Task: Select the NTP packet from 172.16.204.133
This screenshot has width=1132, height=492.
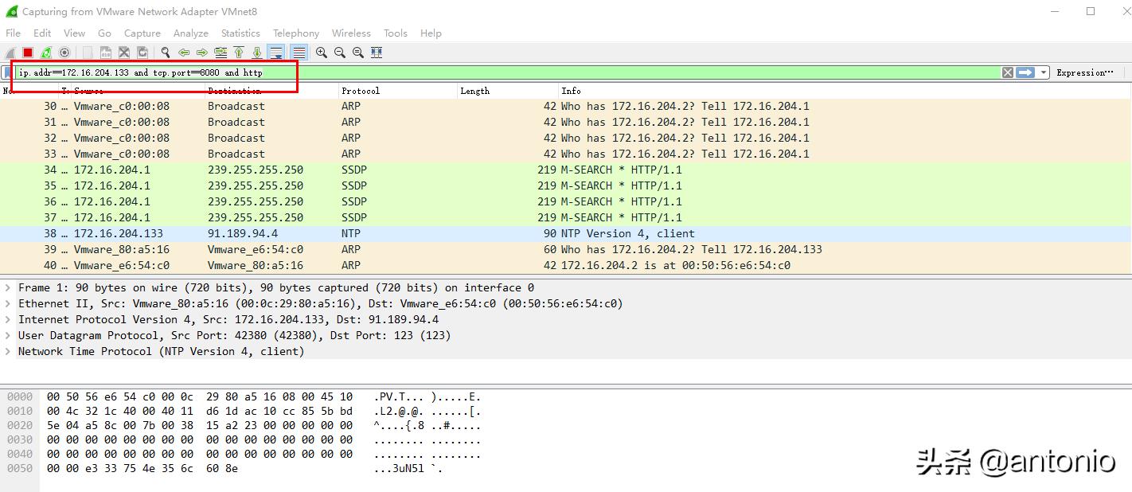Action: (x=239, y=233)
